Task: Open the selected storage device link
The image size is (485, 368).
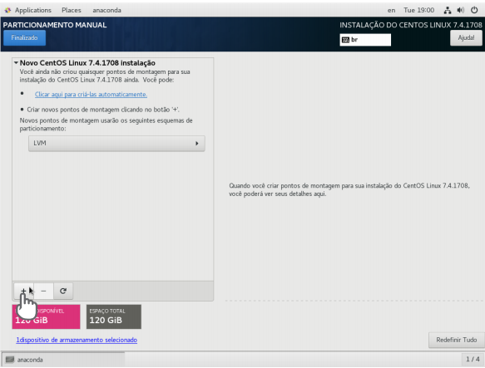Action: click(77, 340)
